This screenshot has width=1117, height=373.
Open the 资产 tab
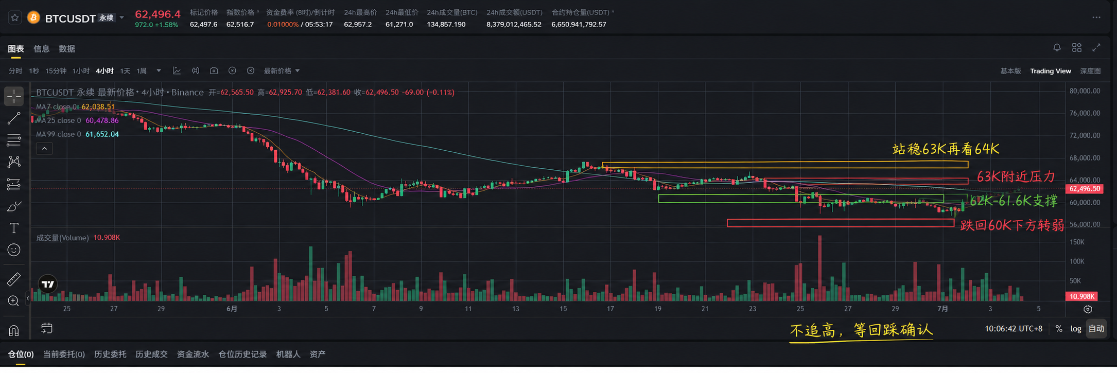[x=318, y=354]
